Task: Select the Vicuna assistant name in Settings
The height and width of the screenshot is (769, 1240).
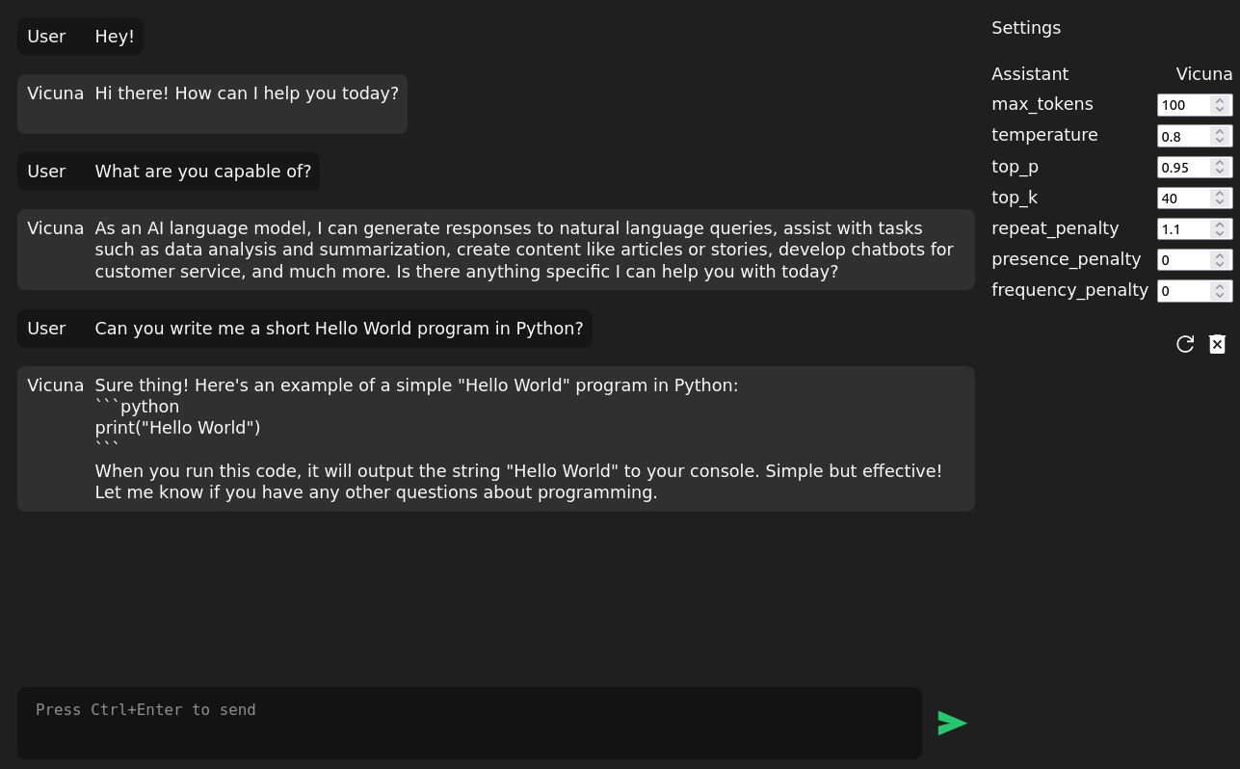Action: click(1204, 74)
